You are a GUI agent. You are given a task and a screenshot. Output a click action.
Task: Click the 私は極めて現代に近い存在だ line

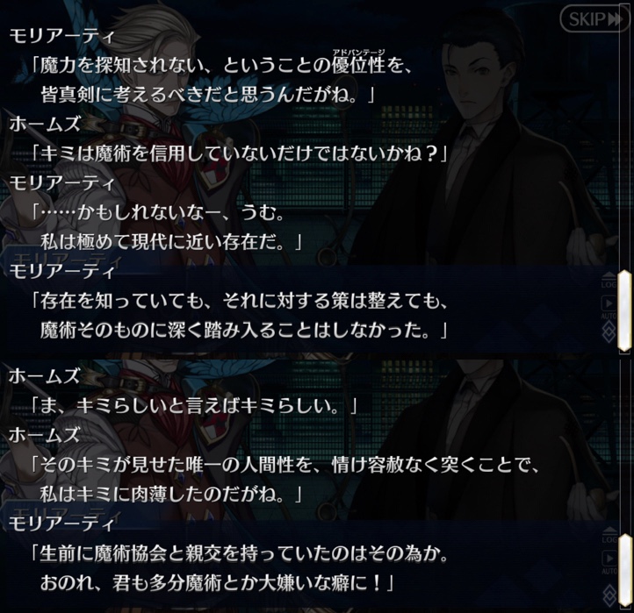(x=171, y=242)
